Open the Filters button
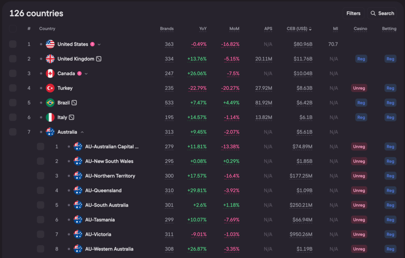The height and width of the screenshot is (258, 405). click(x=353, y=13)
